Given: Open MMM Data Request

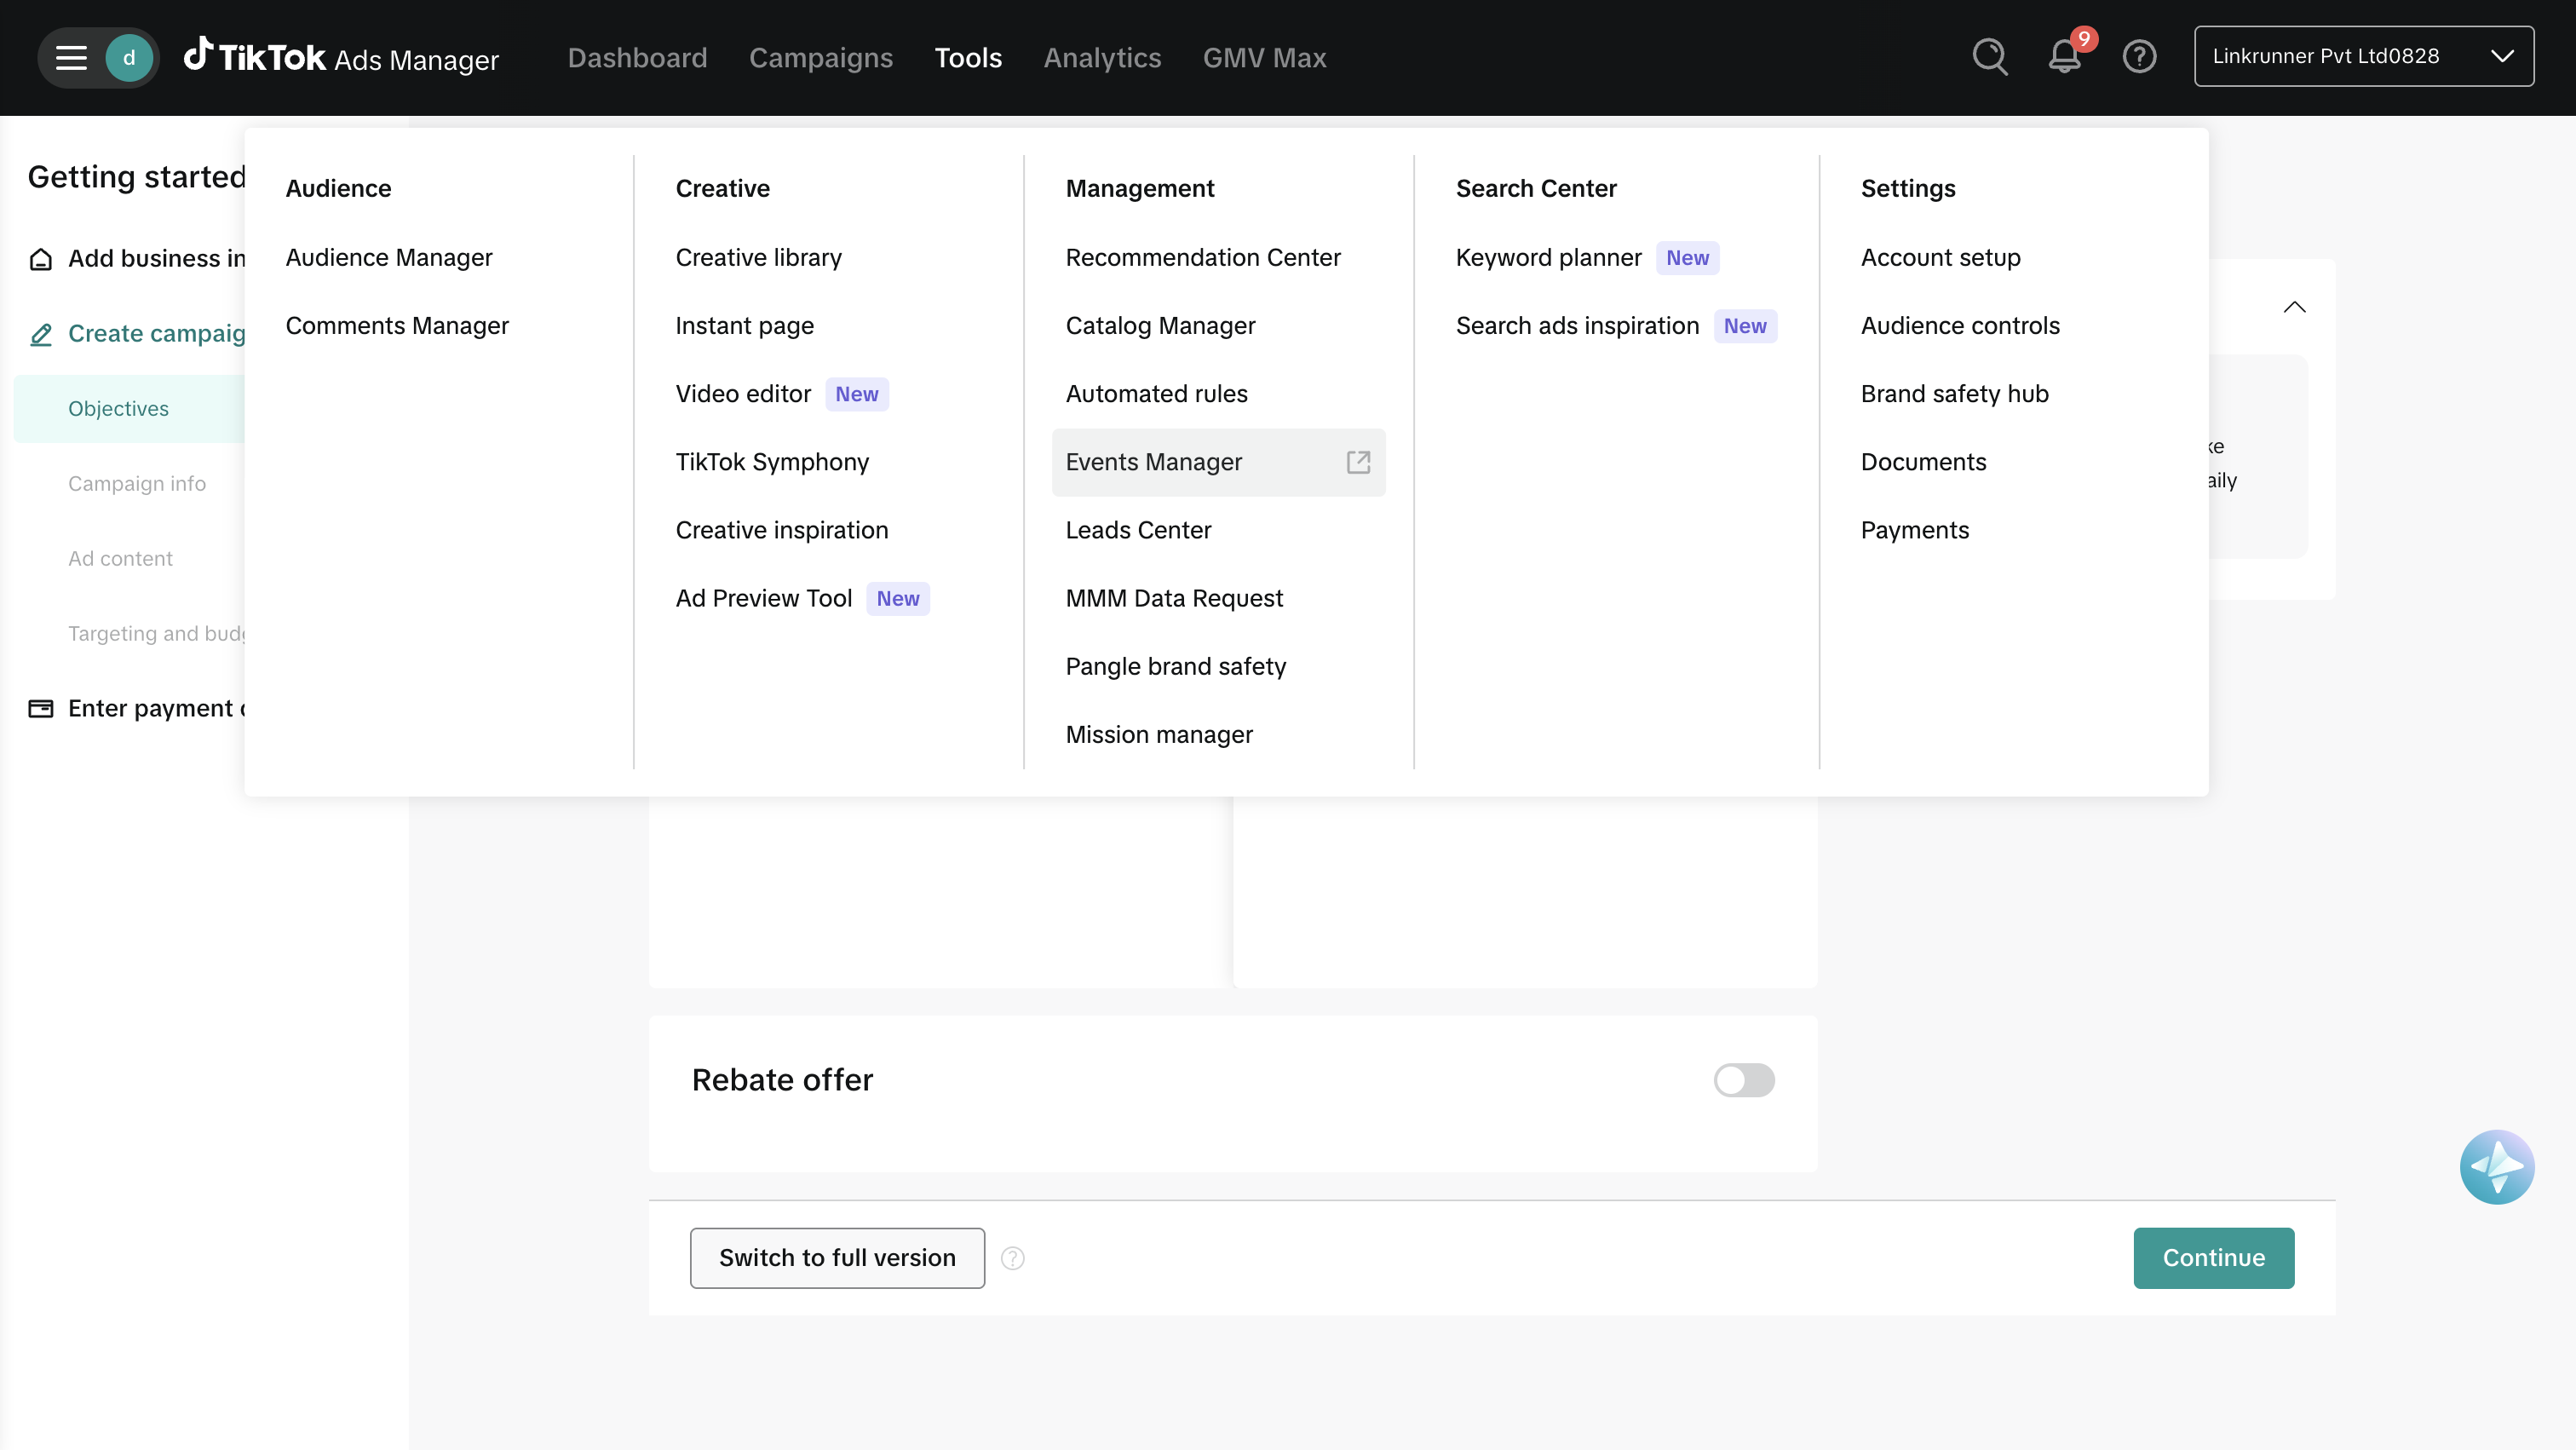Looking at the screenshot, I should (x=1174, y=598).
